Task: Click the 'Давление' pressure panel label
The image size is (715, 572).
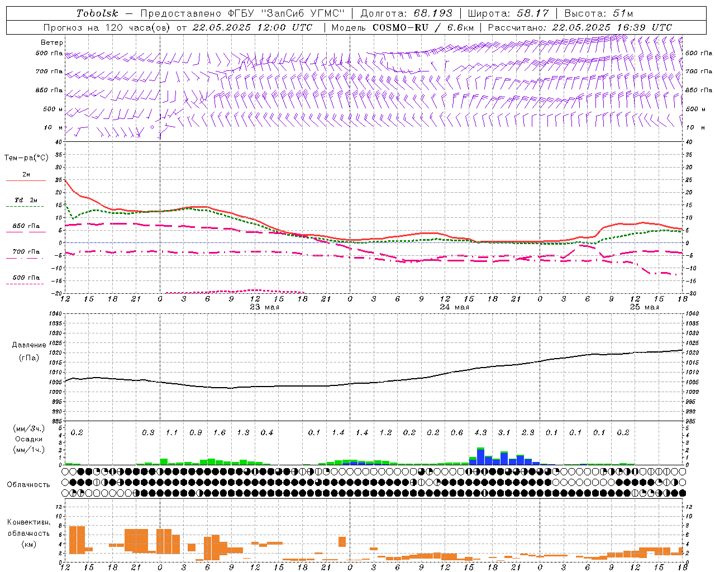Action: coord(29,345)
